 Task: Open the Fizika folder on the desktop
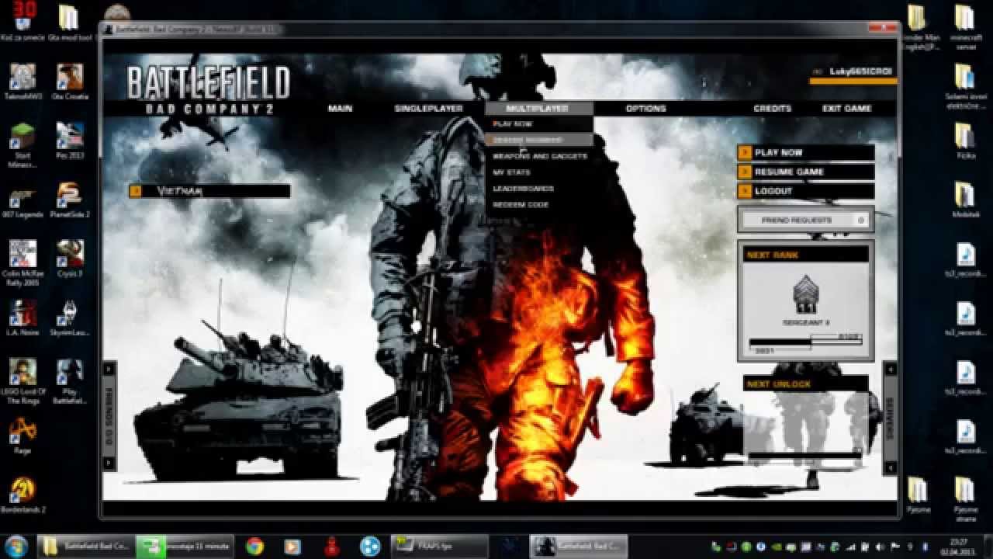(x=966, y=141)
